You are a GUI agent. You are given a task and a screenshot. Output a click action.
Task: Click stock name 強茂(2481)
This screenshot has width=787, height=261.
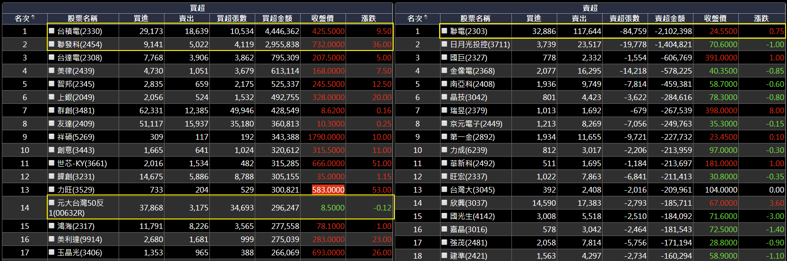(468, 243)
